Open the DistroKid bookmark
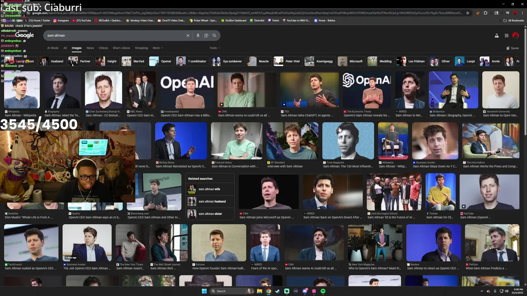The height and width of the screenshot is (296, 527). pos(257,20)
